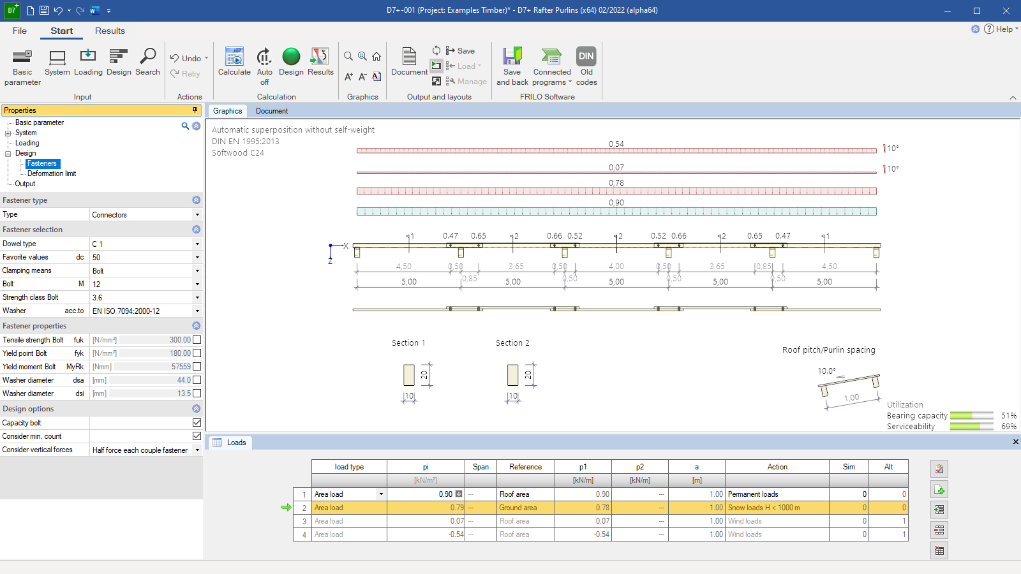Image resolution: width=1021 pixels, height=574 pixels.
Task: Toggle Auto off calculation mode
Action: [264, 66]
